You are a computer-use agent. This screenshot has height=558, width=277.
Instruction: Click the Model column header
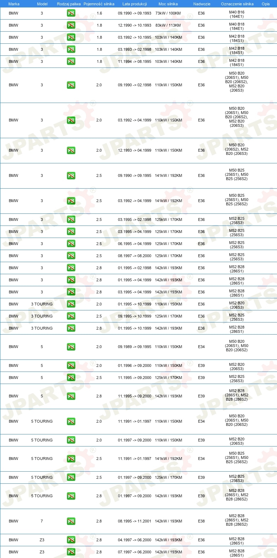coord(42,4)
